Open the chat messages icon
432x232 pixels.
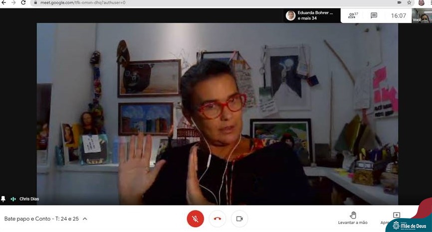374,15
